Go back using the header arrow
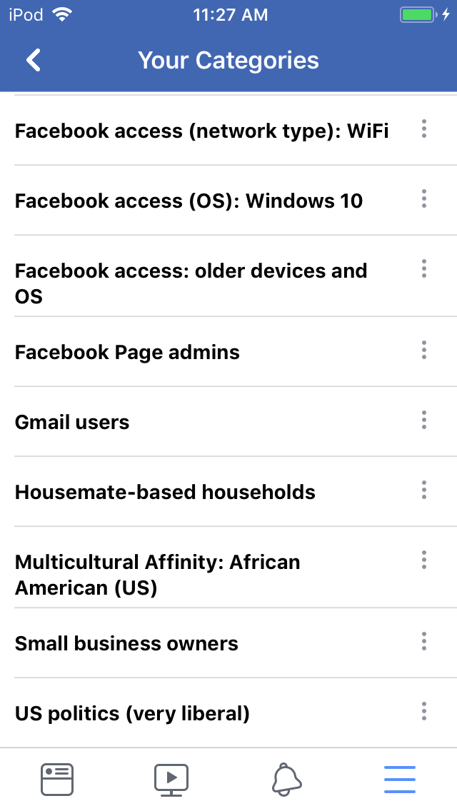The height and width of the screenshot is (811, 457). [x=34, y=61]
